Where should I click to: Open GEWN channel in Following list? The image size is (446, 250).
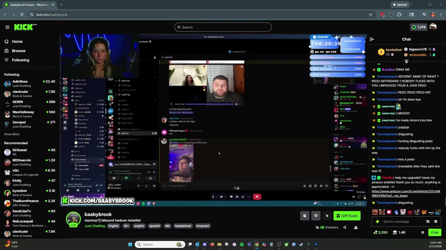(30, 104)
